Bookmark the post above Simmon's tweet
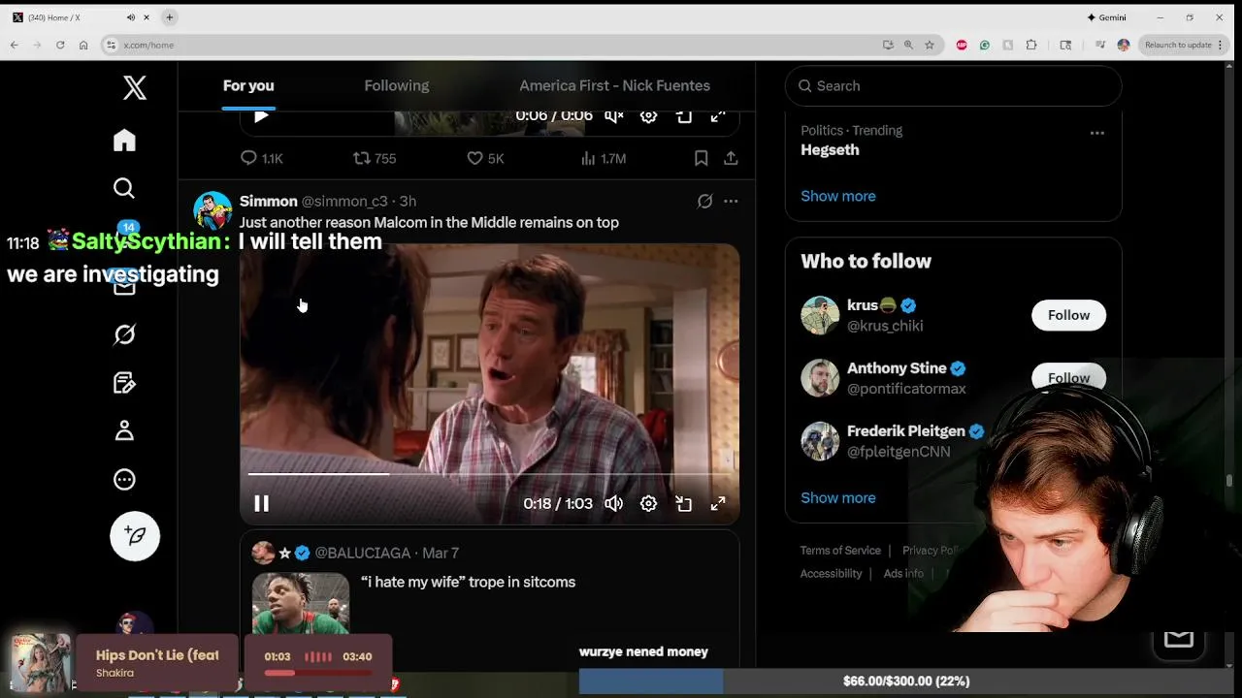The image size is (1242, 698). [701, 158]
